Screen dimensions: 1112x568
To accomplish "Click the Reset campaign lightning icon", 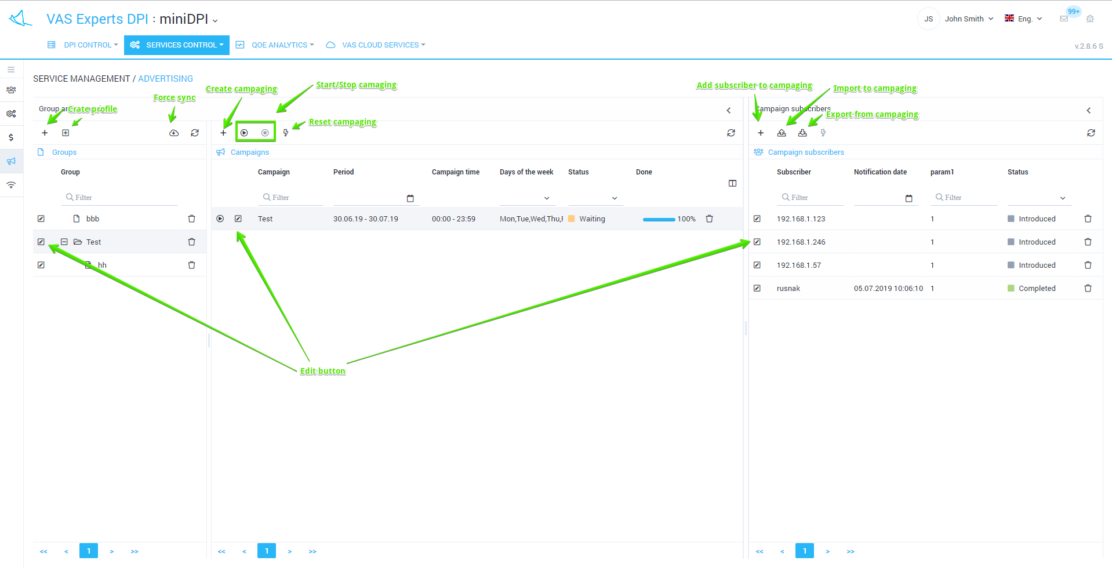I will 286,133.
